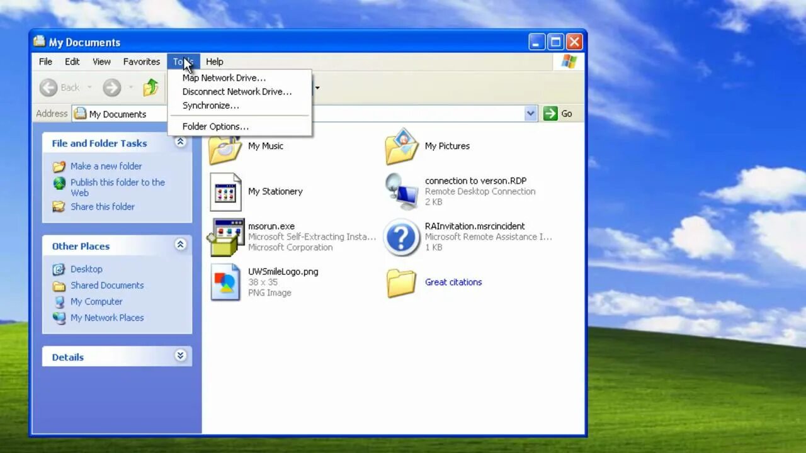806x453 pixels.
Task: Select the RAInvitation.msrcincident help icon
Action: (402, 237)
